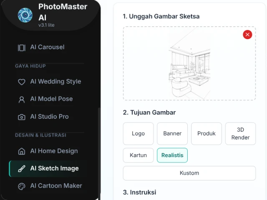267x200 pixels.
Task: Click the '3. Instruksi' heading
Action: pyautogui.click(x=139, y=192)
